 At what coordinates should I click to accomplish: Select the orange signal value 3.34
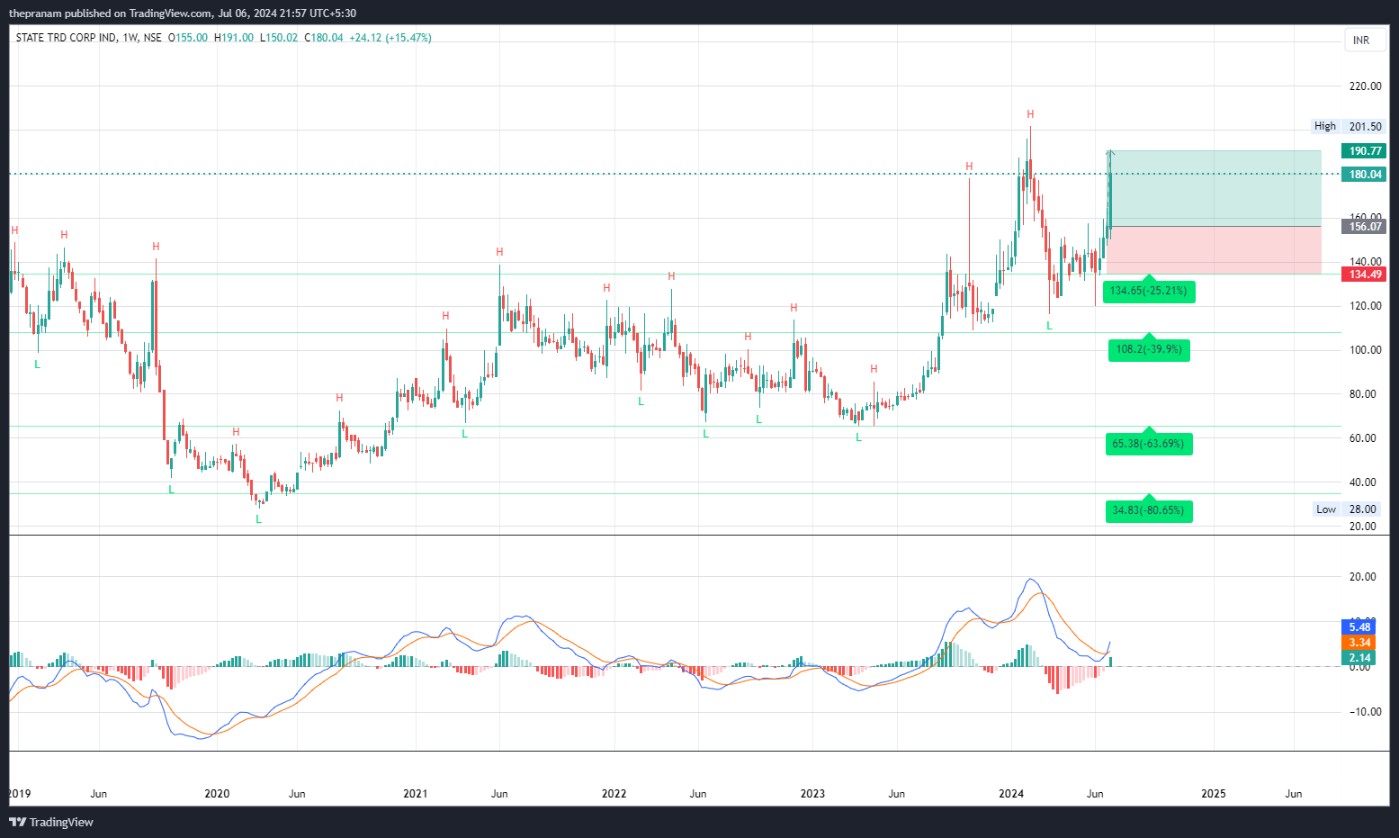coord(1359,643)
